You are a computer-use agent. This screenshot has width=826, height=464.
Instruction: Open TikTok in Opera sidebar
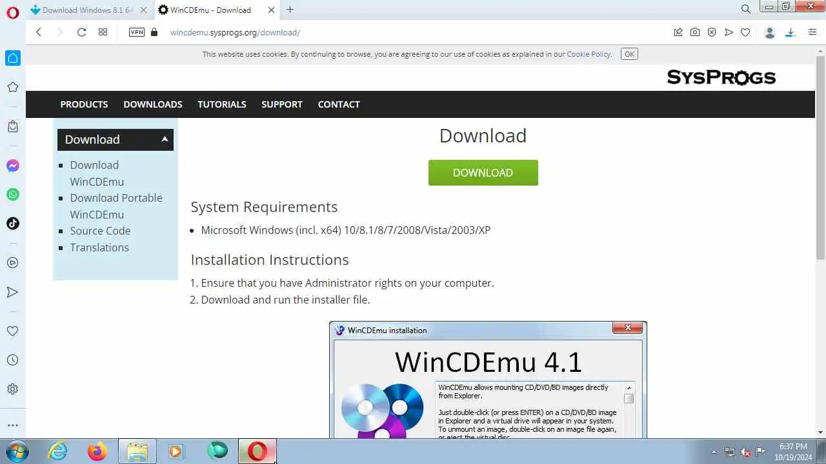13,224
